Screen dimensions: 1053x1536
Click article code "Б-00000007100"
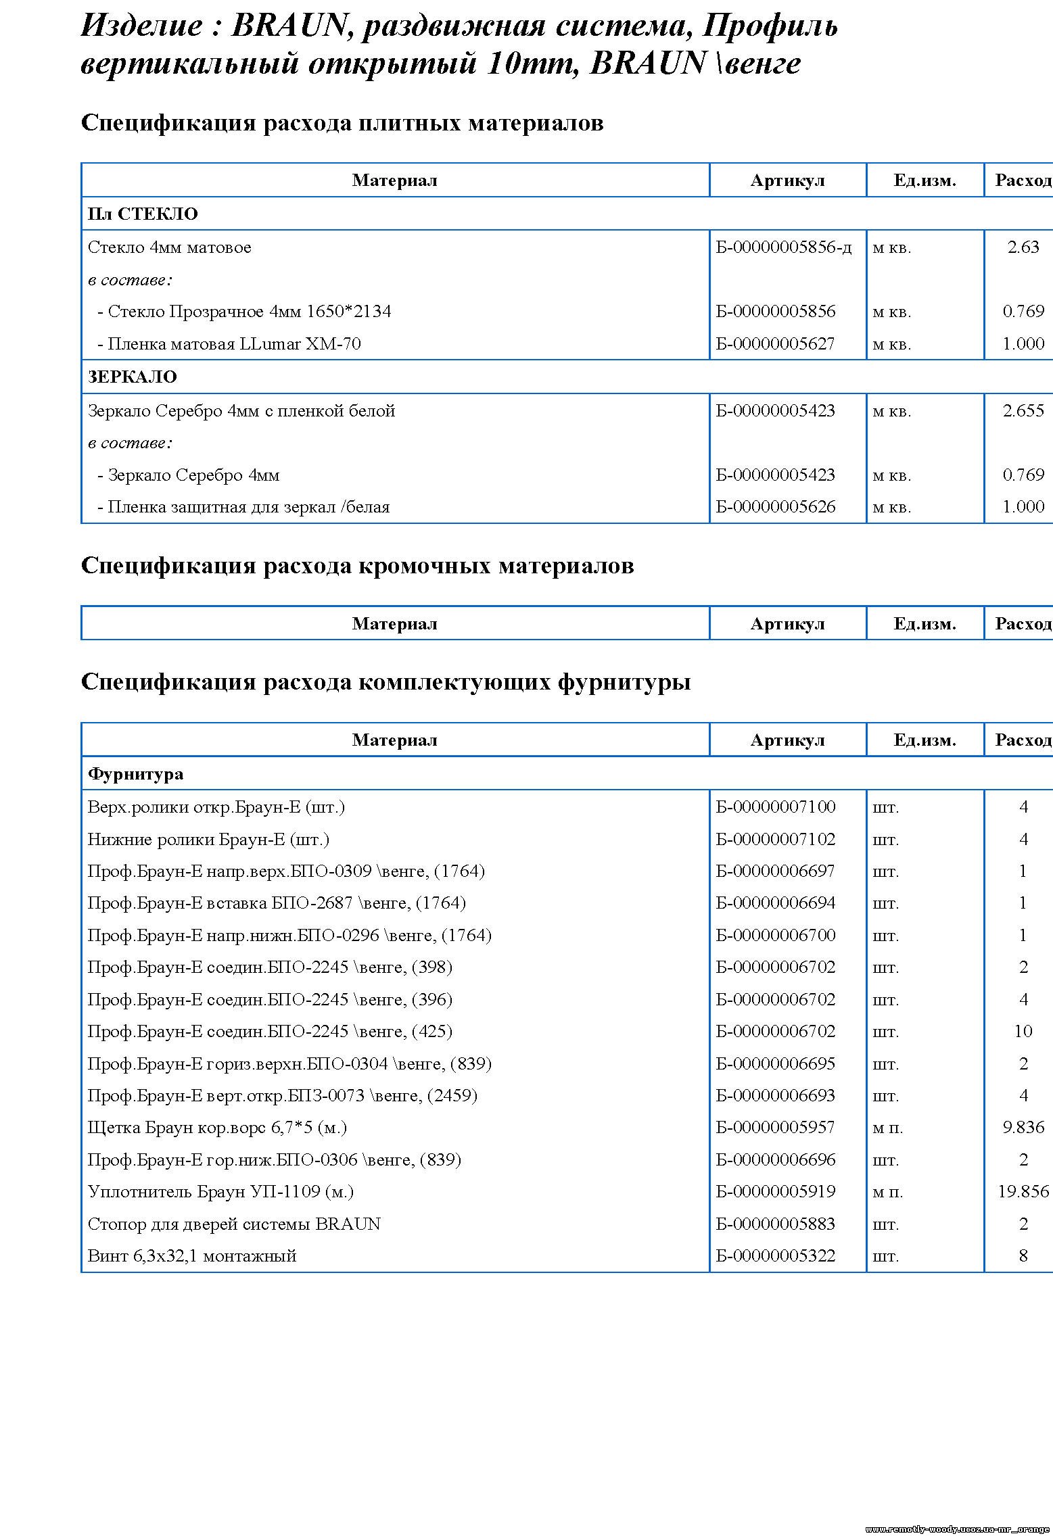[x=776, y=807]
